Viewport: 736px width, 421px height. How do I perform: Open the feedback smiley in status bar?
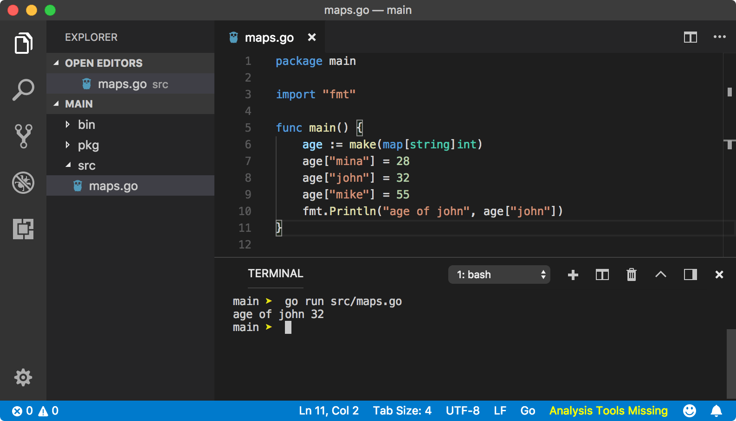690,411
